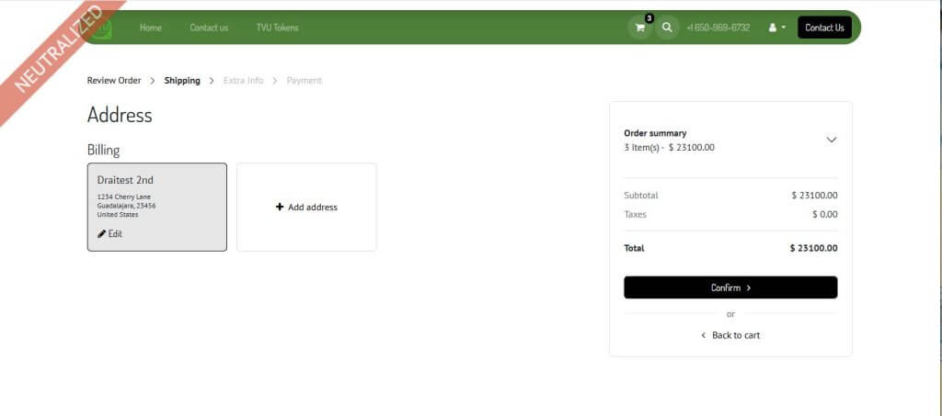942x416 pixels.
Task: Click the pencil Edit icon on address
Action: pos(102,234)
